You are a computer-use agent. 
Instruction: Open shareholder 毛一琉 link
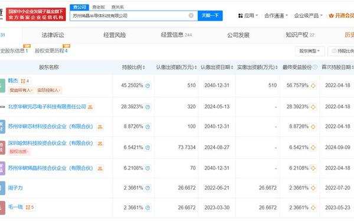(x=15, y=207)
